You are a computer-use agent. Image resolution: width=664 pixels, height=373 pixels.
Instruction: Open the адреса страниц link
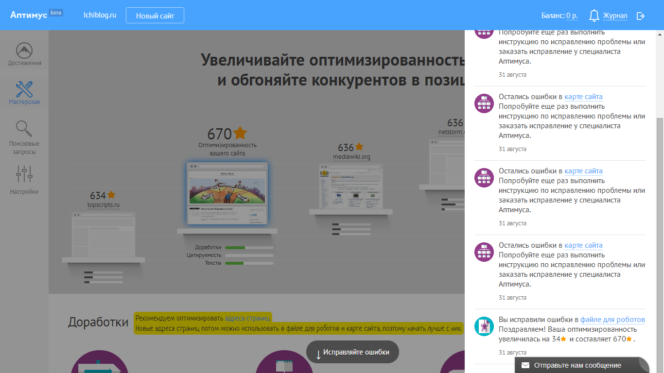(x=247, y=318)
